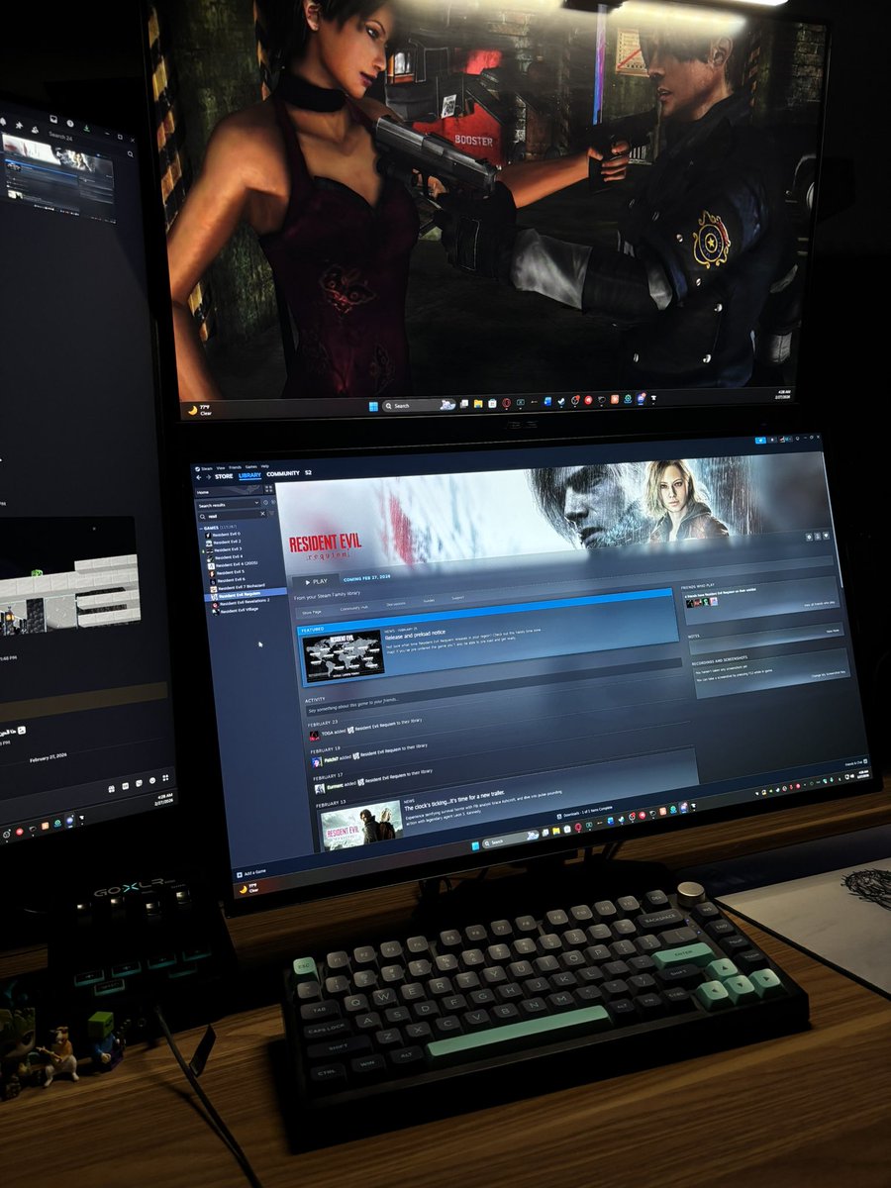Click the first friend avatar under Friends Who Play
Screen dimensions: 891x1188
tap(690, 603)
